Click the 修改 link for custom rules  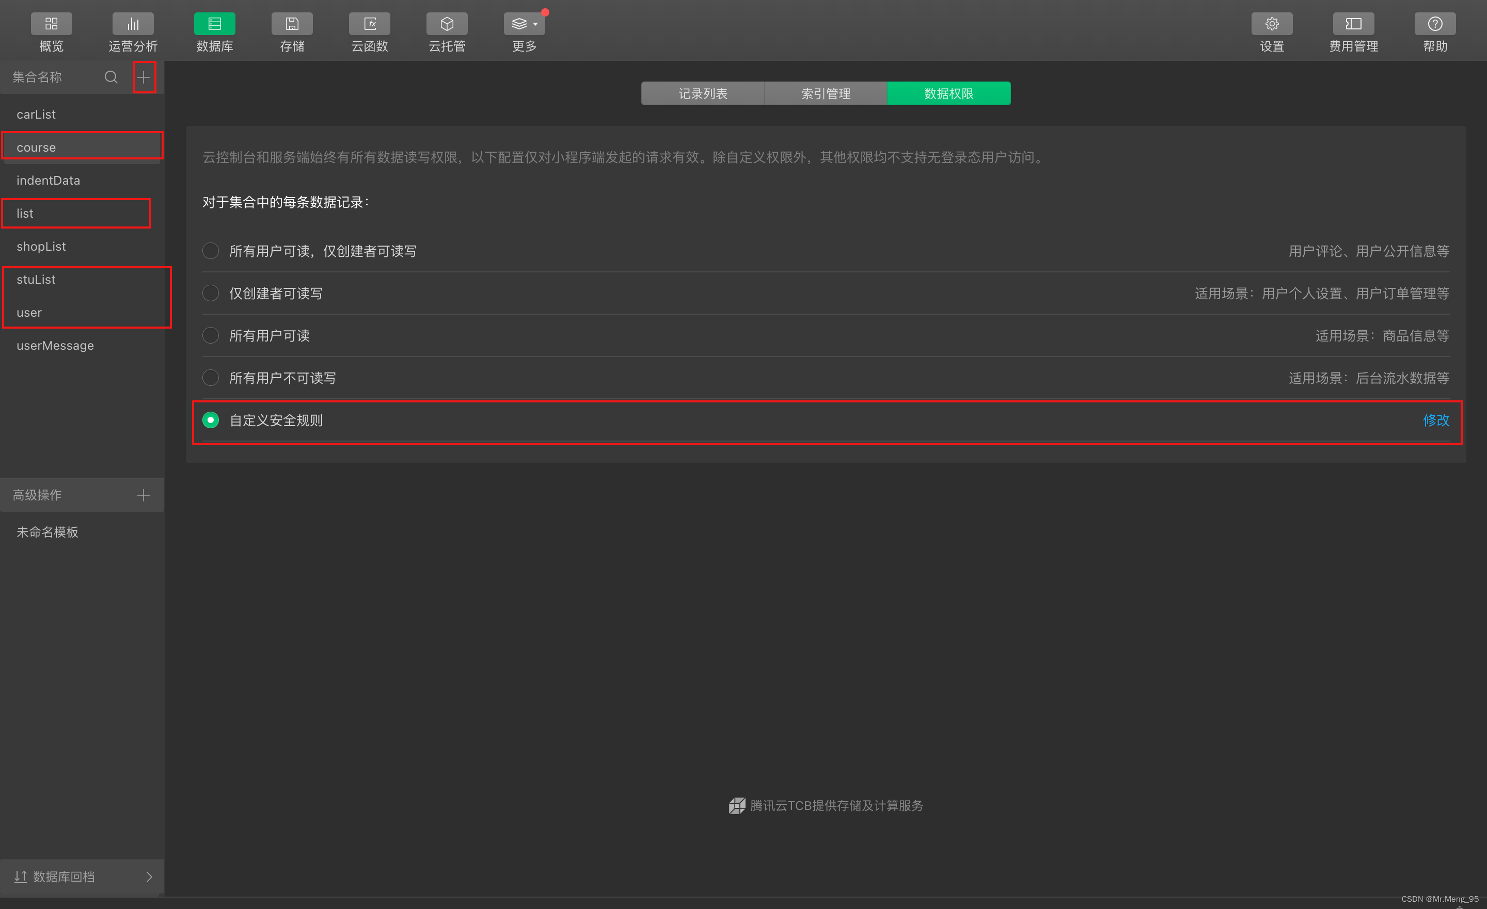1436,420
